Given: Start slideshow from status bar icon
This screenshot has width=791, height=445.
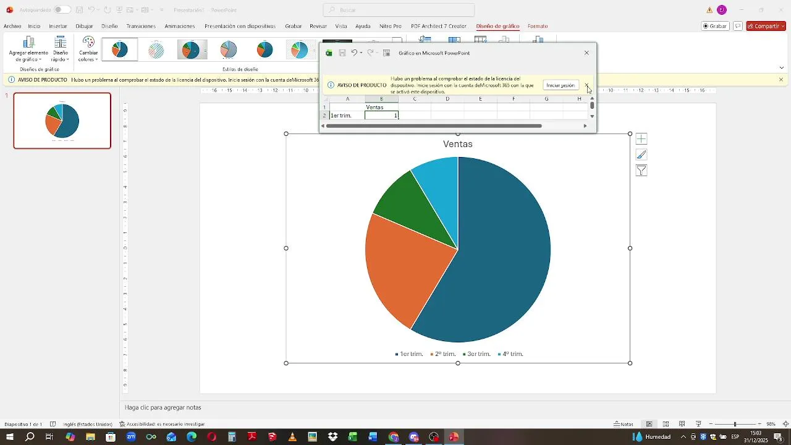Looking at the screenshot, I should point(698,424).
